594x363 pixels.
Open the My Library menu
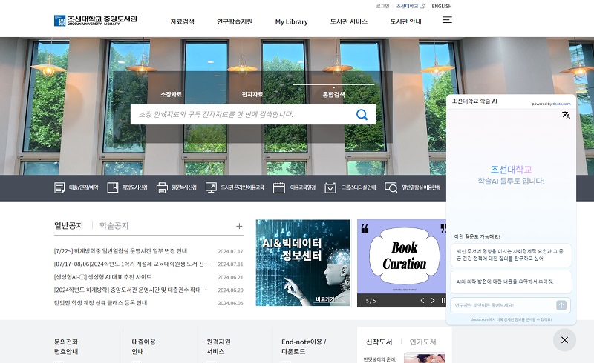point(291,21)
